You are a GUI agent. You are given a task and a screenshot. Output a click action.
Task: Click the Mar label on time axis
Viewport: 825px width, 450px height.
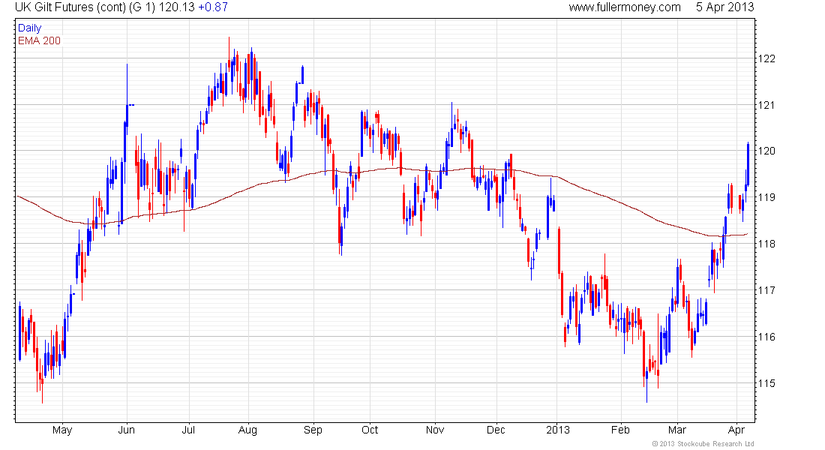677,430
